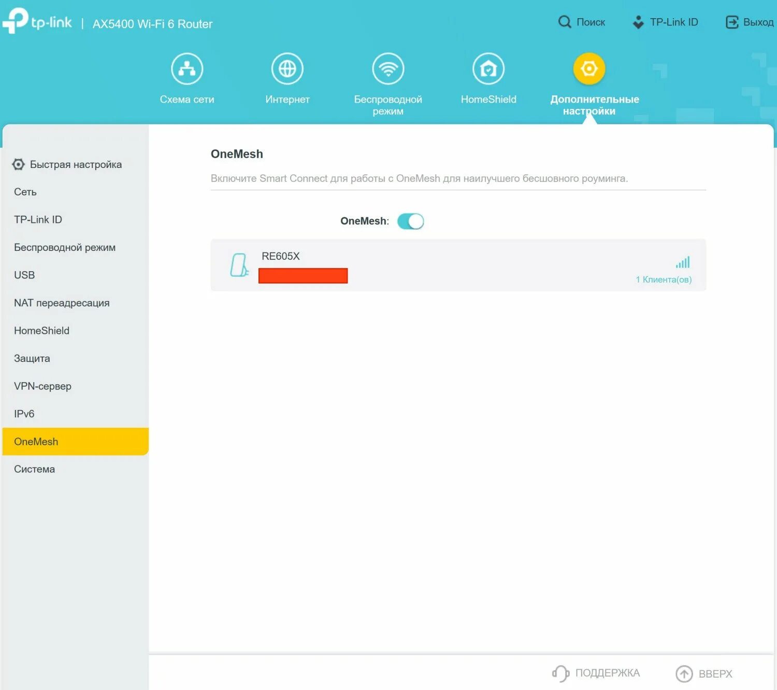Open the Защита sidebar section
Image resolution: width=777 pixels, height=690 pixels.
[x=76, y=358]
